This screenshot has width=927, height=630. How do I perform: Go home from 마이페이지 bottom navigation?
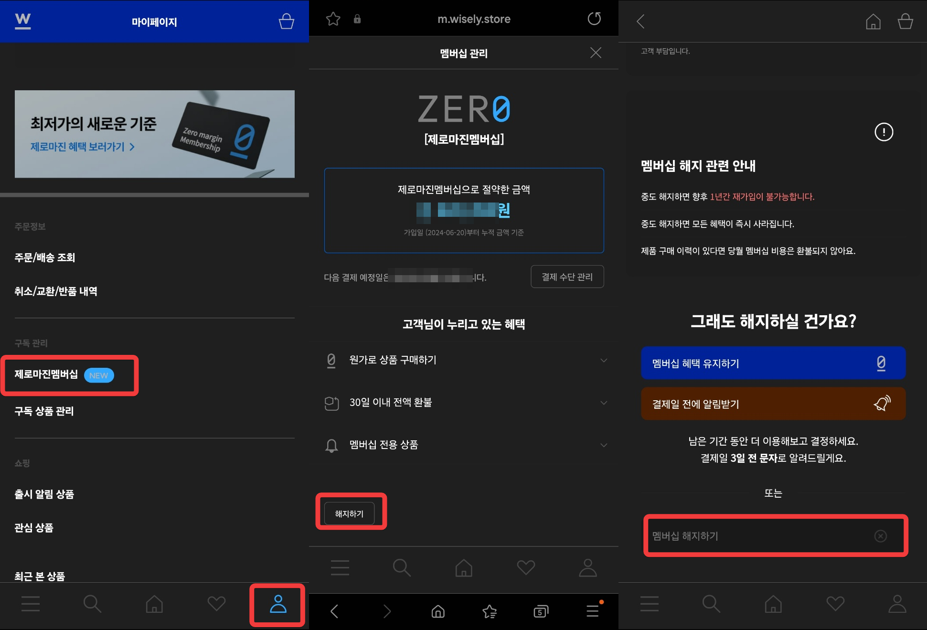(154, 604)
